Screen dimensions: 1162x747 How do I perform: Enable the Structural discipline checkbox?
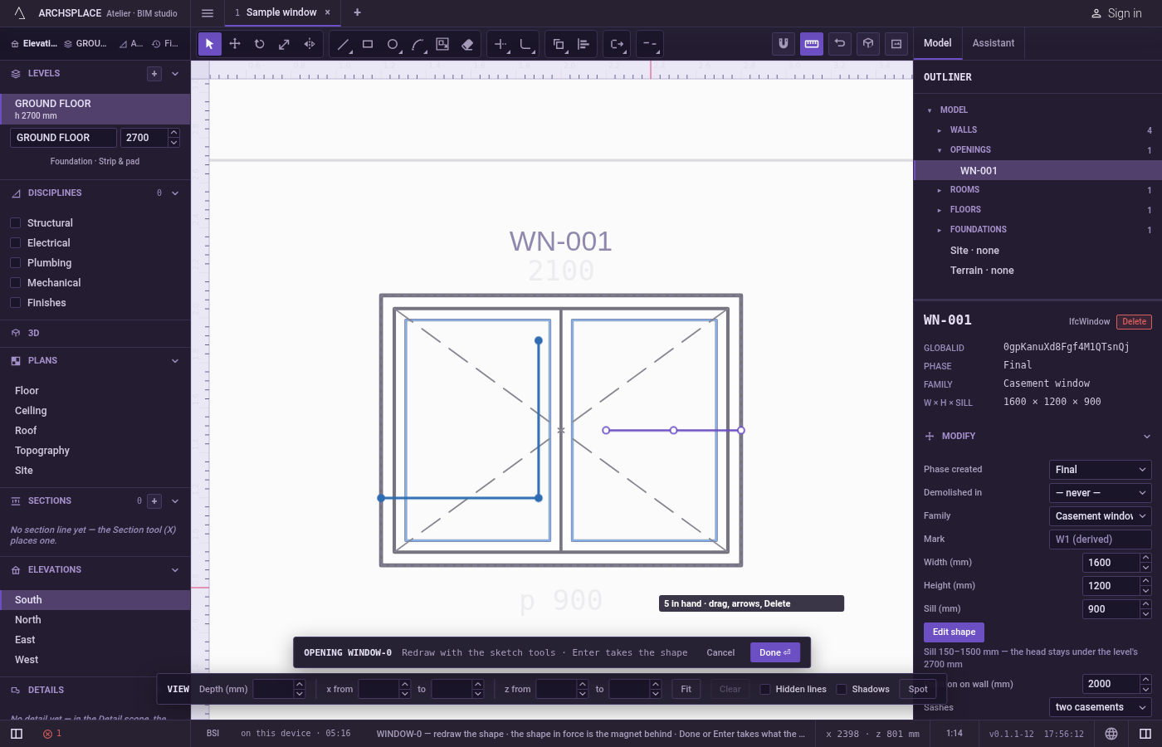[15, 223]
